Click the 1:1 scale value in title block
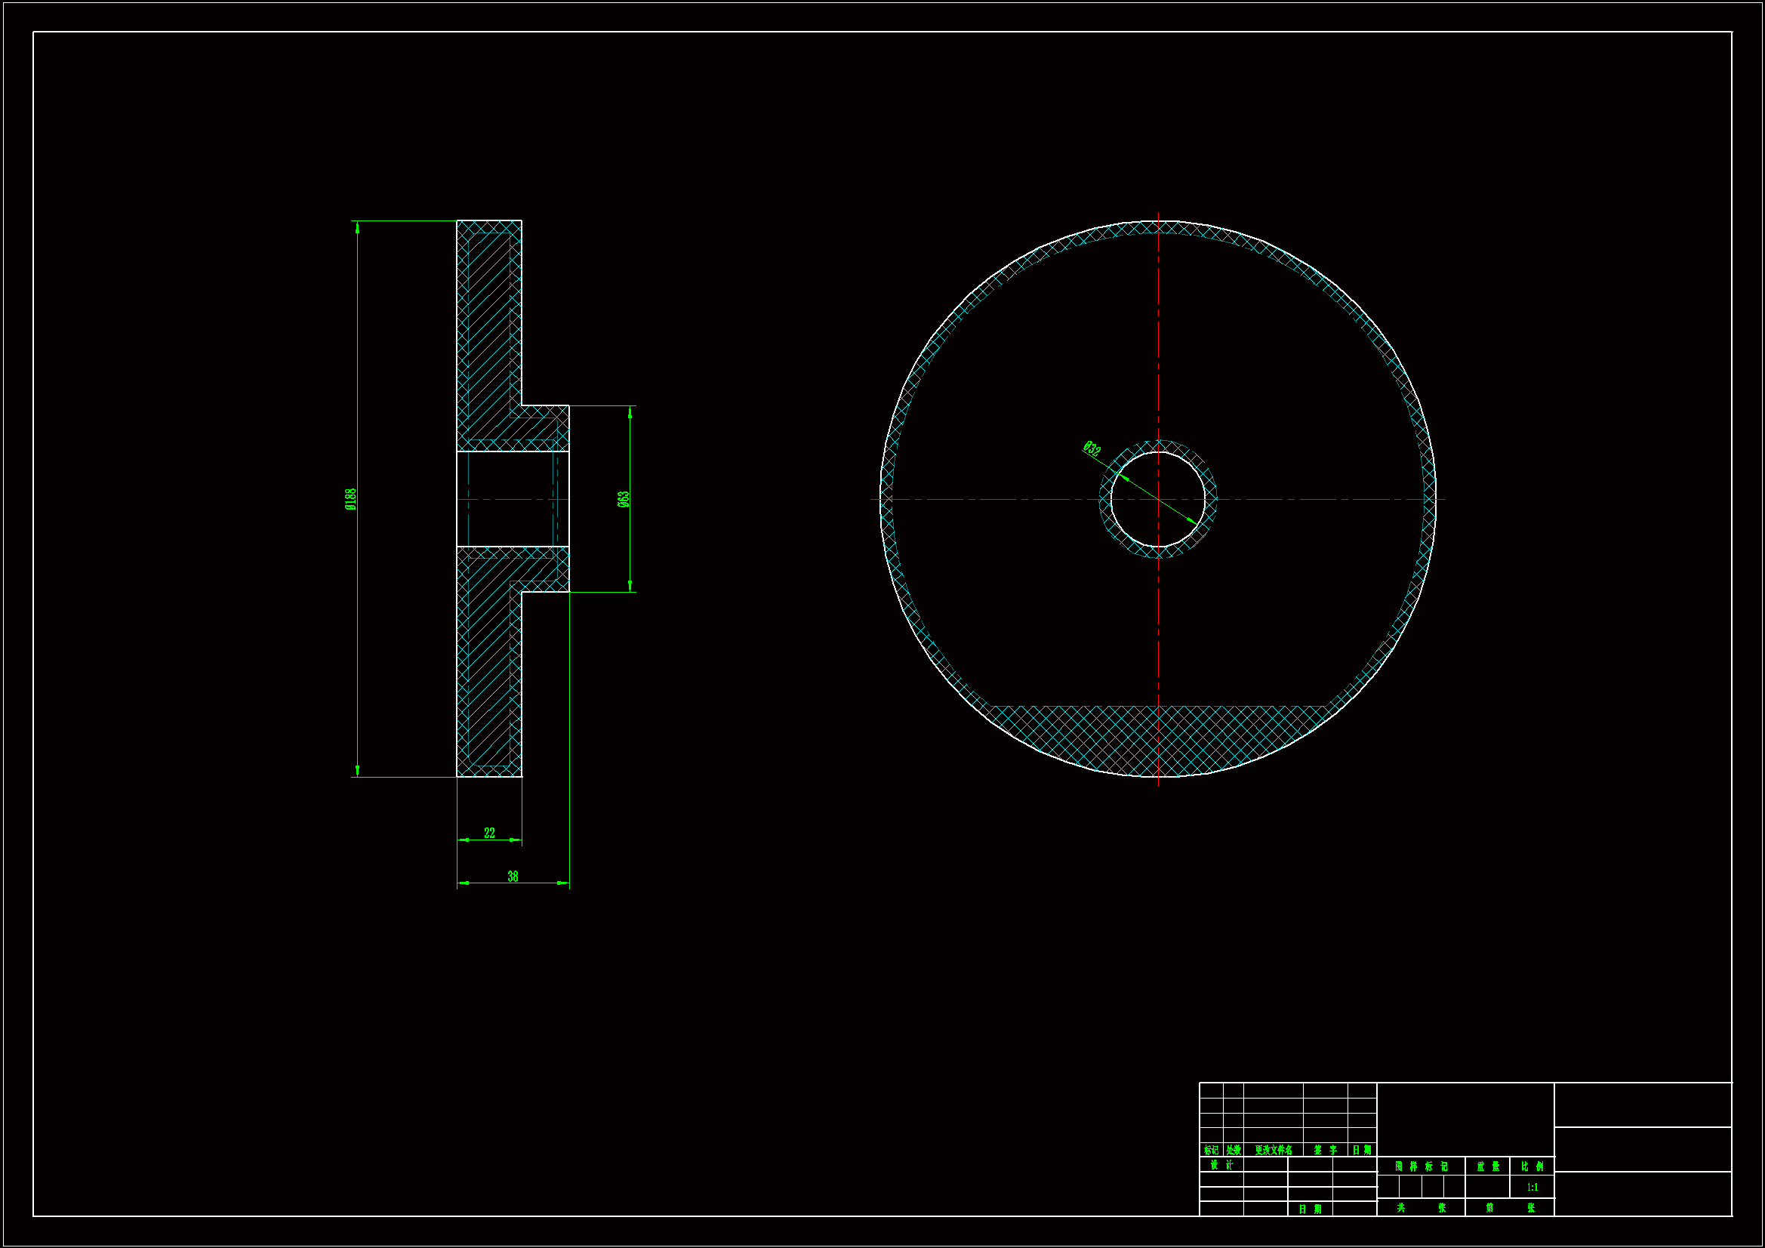Image resolution: width=1765 pixels, height=1248 pixels. [1532, 1188]
